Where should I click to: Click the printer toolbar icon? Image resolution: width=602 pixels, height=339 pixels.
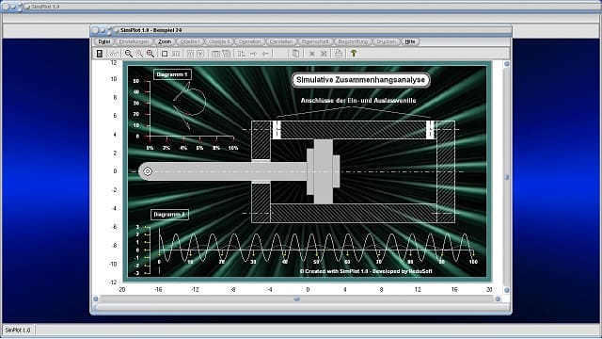339,54
